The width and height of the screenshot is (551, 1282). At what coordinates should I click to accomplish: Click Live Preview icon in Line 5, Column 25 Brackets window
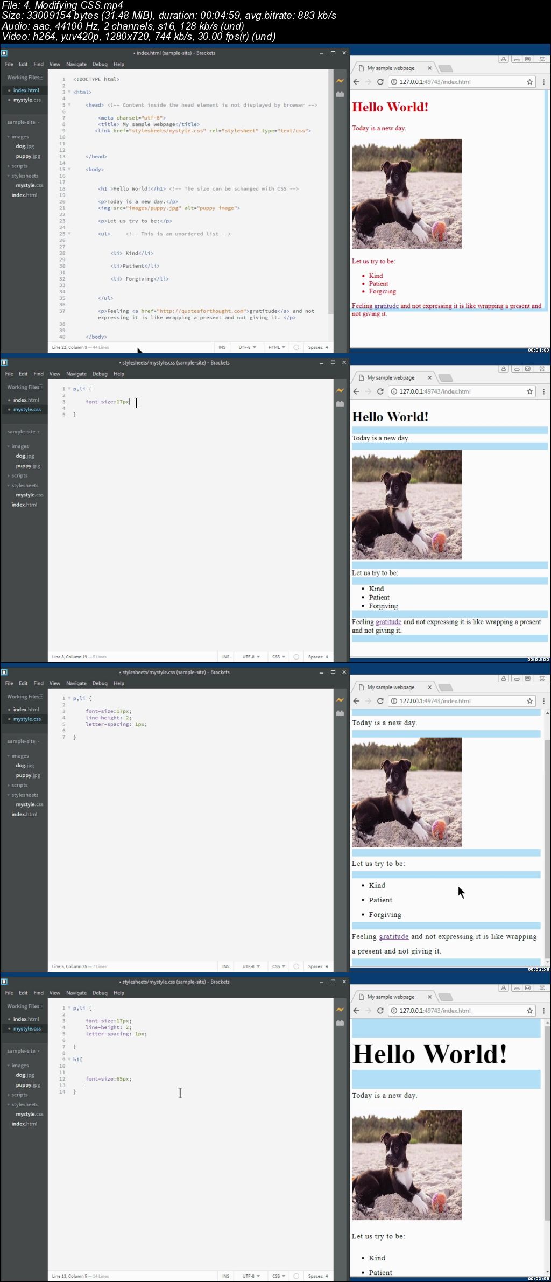point(340,700)
